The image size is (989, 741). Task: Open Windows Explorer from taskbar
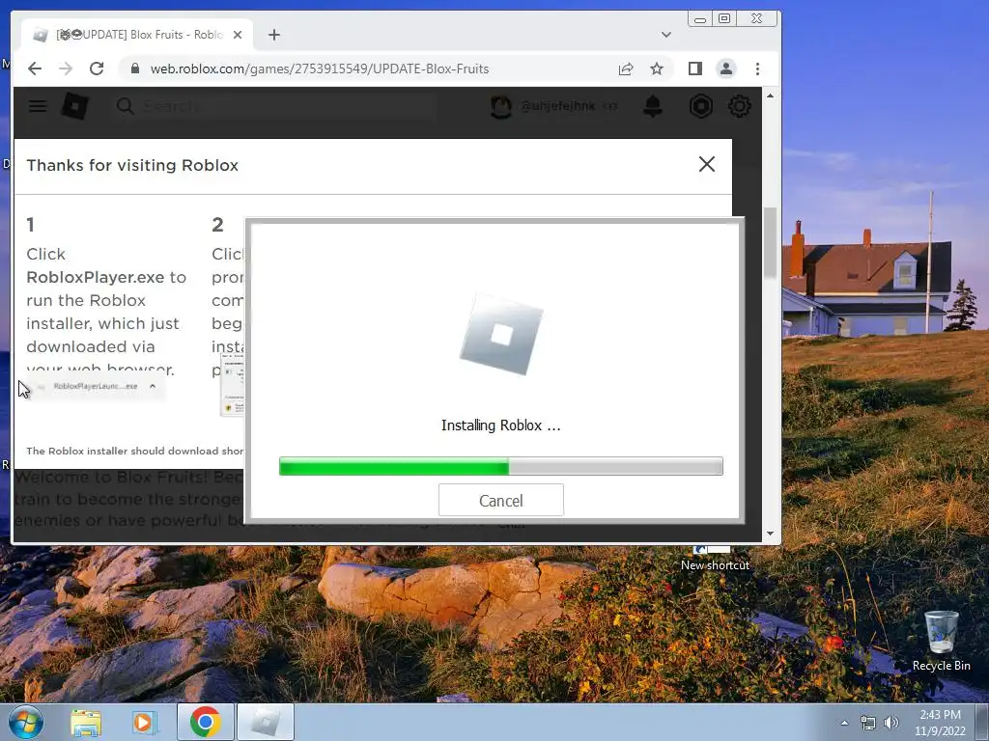point(86,722)
